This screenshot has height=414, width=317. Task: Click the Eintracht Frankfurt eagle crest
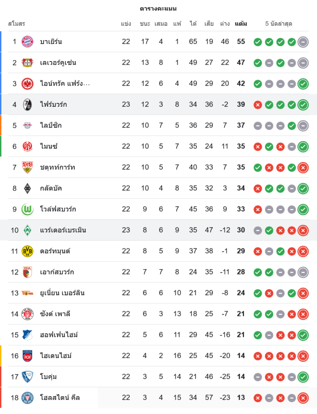coord(27,84)
